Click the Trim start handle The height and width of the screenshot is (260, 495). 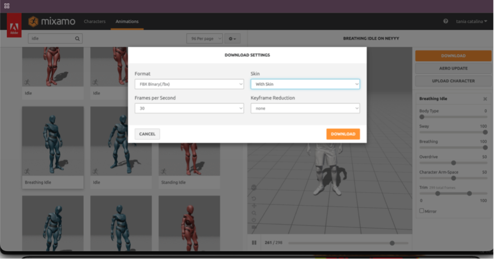437,193
